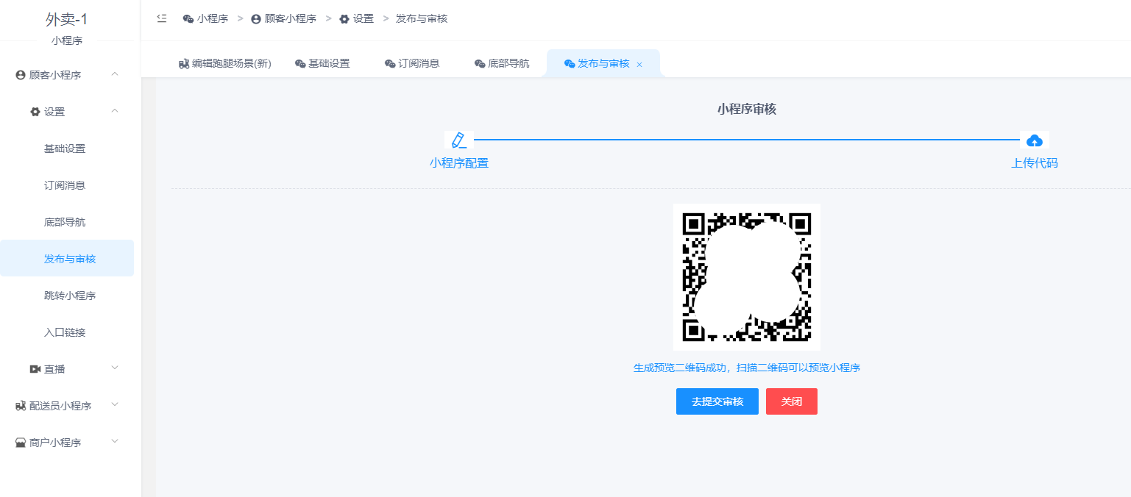1131x497 pixels.
Task: Click video camera icon next to 直播
Action: 35,369
